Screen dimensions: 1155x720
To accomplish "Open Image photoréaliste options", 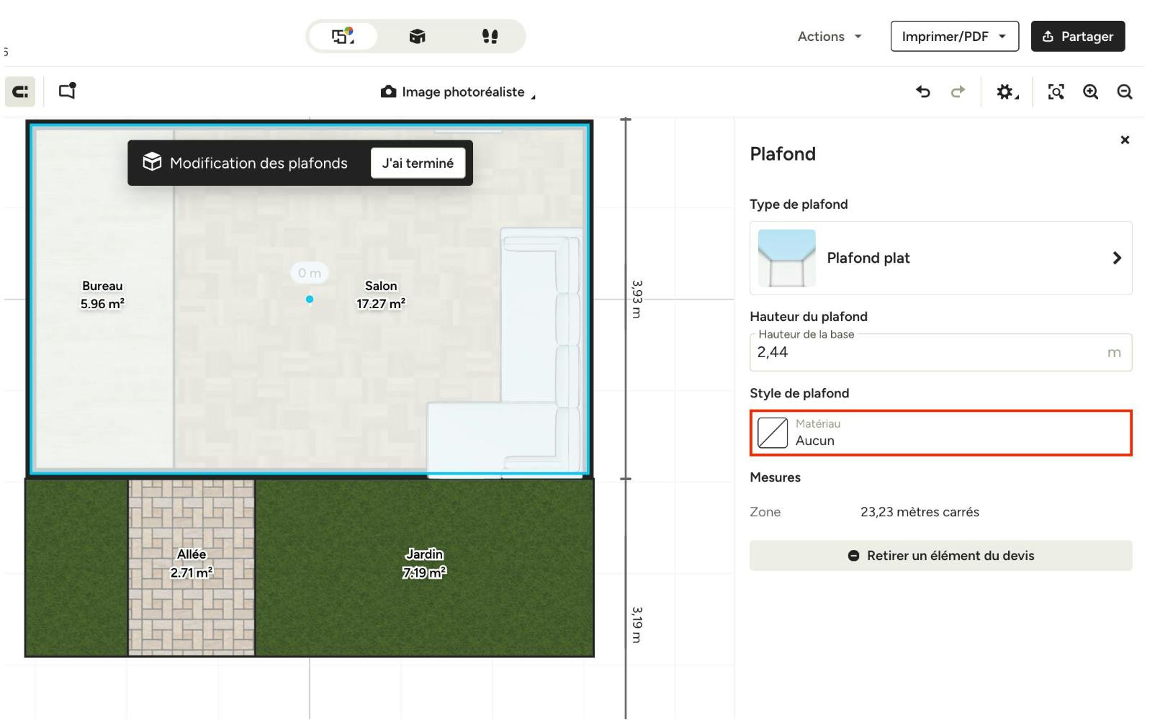I will [458, 92].
